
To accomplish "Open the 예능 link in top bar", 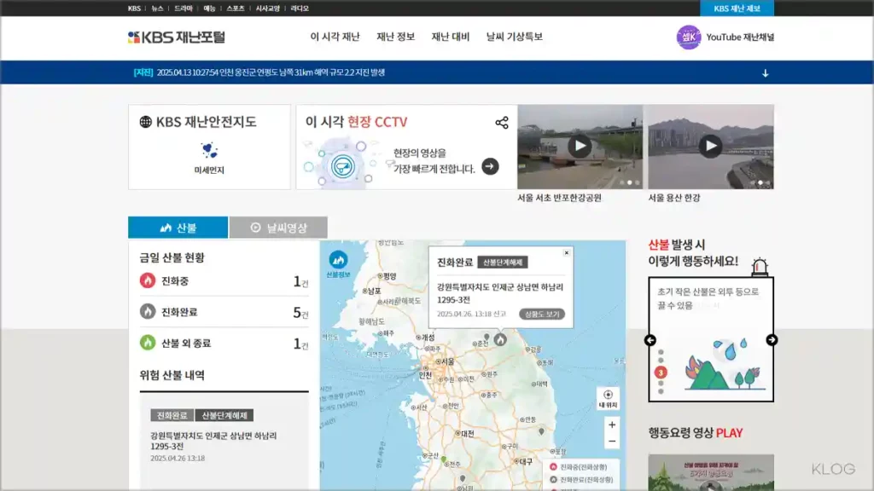I will (209, 9).
